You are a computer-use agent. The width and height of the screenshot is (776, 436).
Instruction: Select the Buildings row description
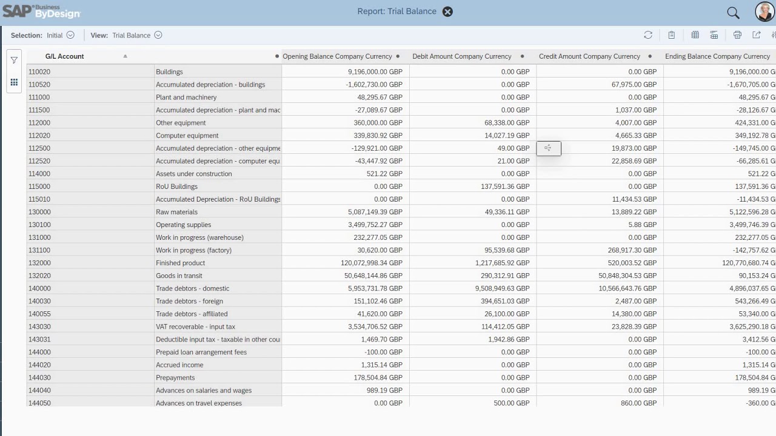[x=169, y=71]
